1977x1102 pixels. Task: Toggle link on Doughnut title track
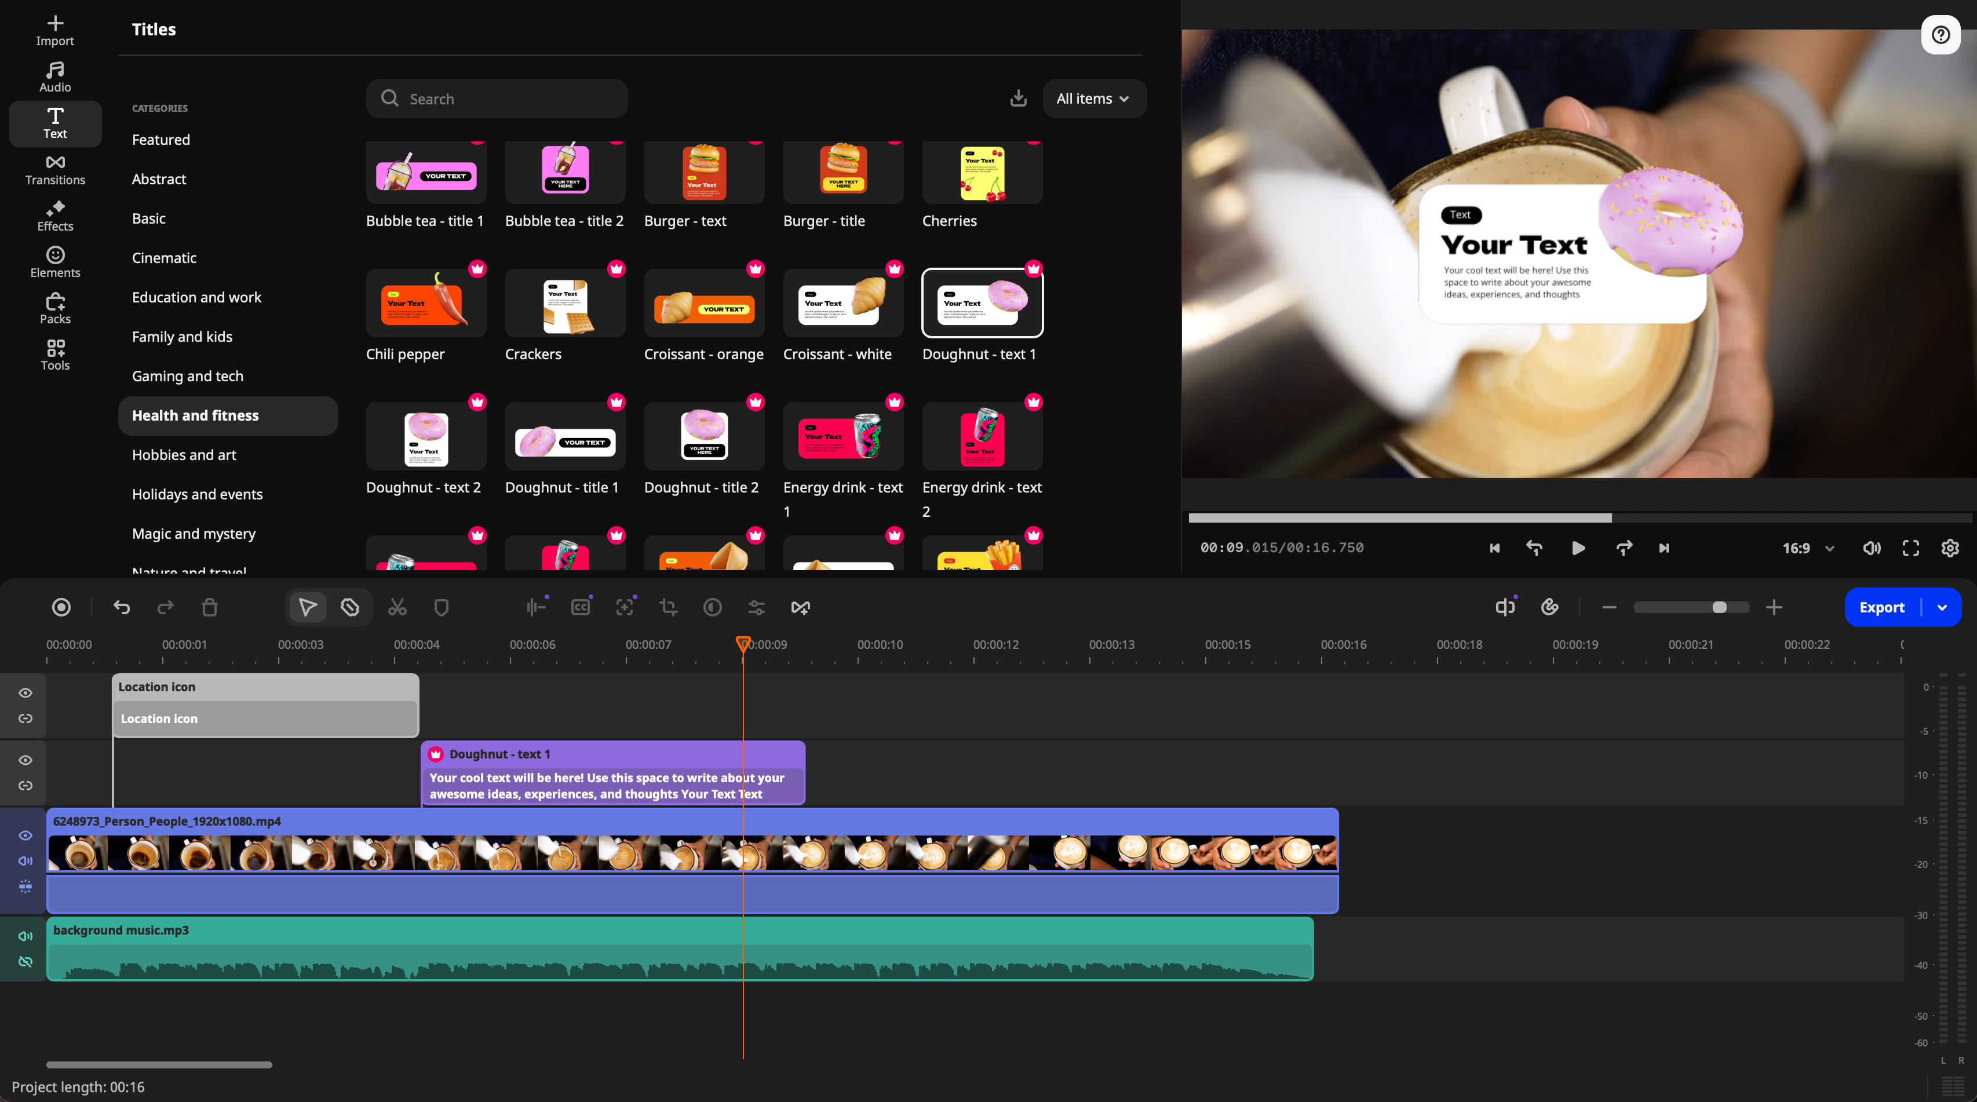click(25, 785)
